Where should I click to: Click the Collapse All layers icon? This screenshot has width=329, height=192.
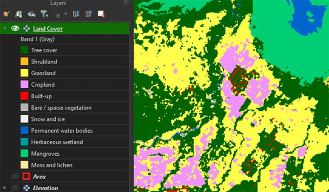tap(88, 14)
